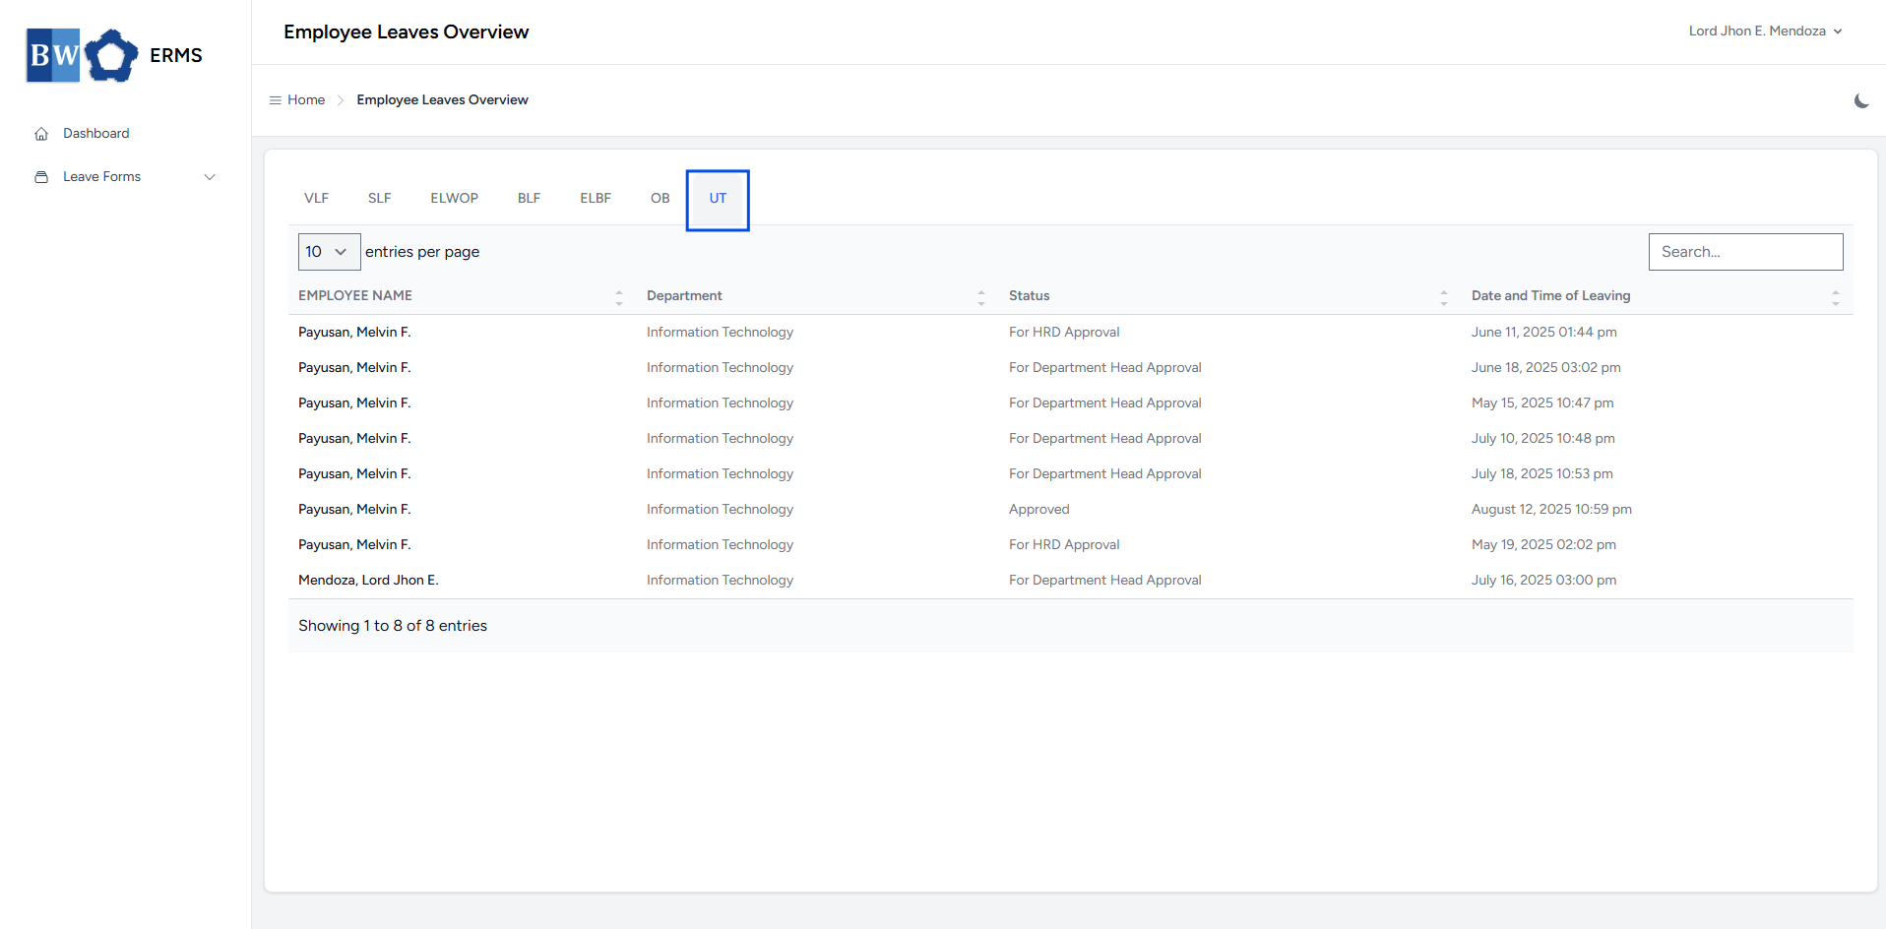The height and width of the screenshot is (929, 1886).
Task: Expand the Leave Forms submenu chevron
Action: (x=210, y=177)
